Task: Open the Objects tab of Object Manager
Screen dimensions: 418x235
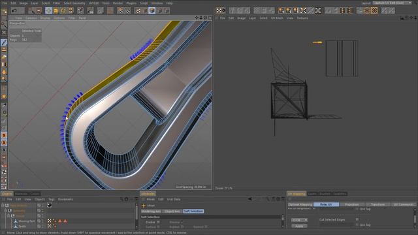Action: (7, 194)
